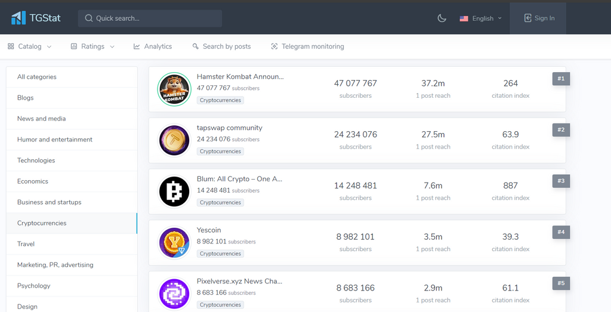Screen dimensions: 611x312
Task: Expand the Catalog chevron arrow
Action: click(49, 47)
